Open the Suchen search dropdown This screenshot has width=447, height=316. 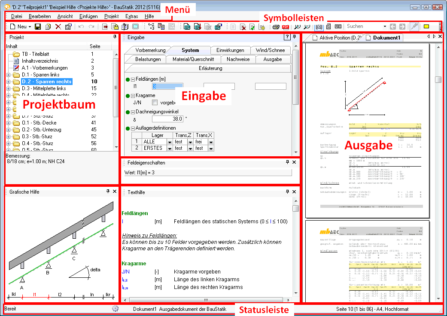click(385, 27)
